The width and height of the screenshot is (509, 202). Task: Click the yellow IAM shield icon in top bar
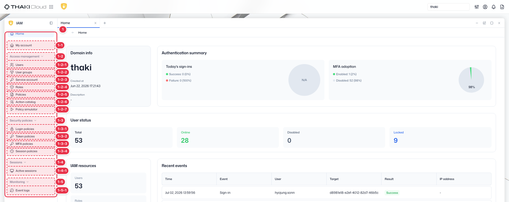(64, 6)
